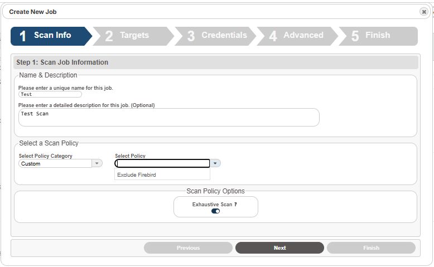Image resolution: width=434 pixels, height=267 pixels.
Task: Select the Scan Info step tab
Action: click(x=51, y=36)
